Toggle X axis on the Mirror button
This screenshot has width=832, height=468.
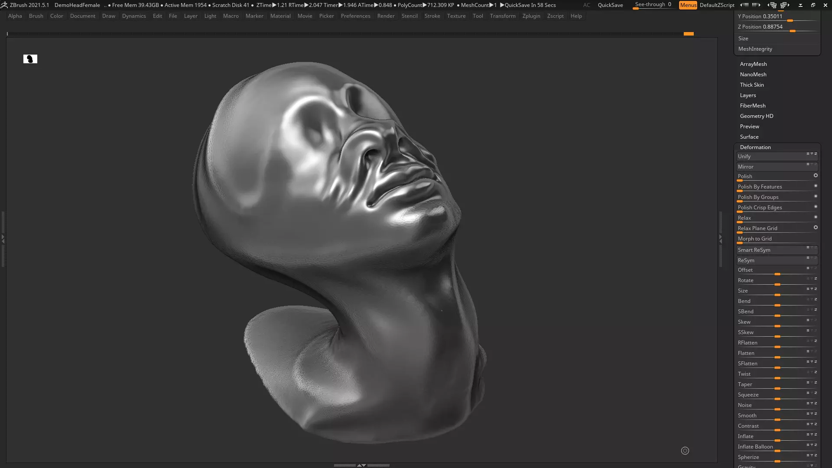(808, 164)
